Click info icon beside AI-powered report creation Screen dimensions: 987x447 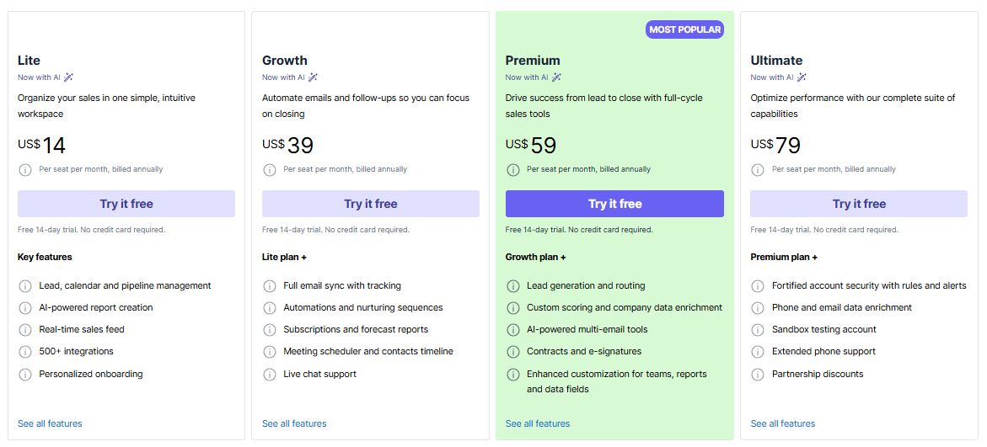click(x=24, y=308)
